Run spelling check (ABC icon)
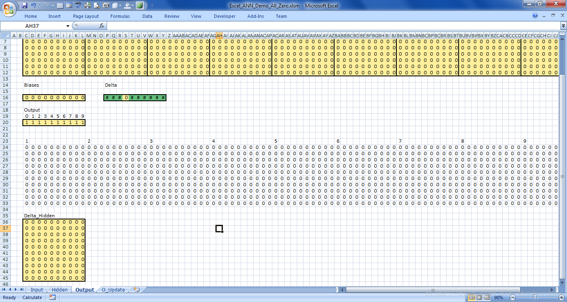 pyautogui.click(x=78, y=5)
